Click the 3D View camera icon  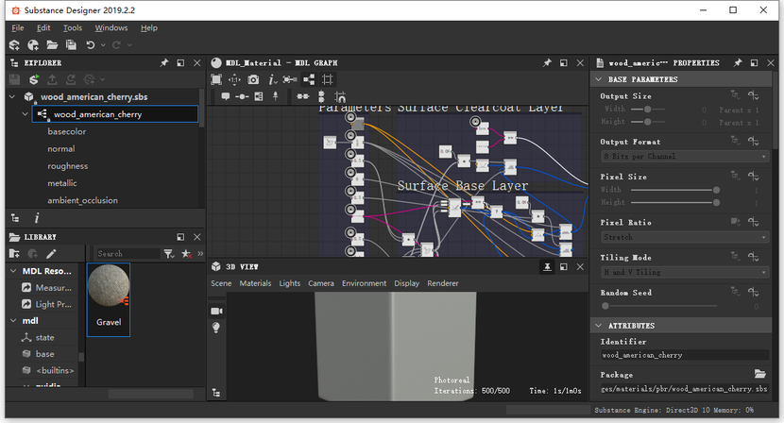click(216, 311)
